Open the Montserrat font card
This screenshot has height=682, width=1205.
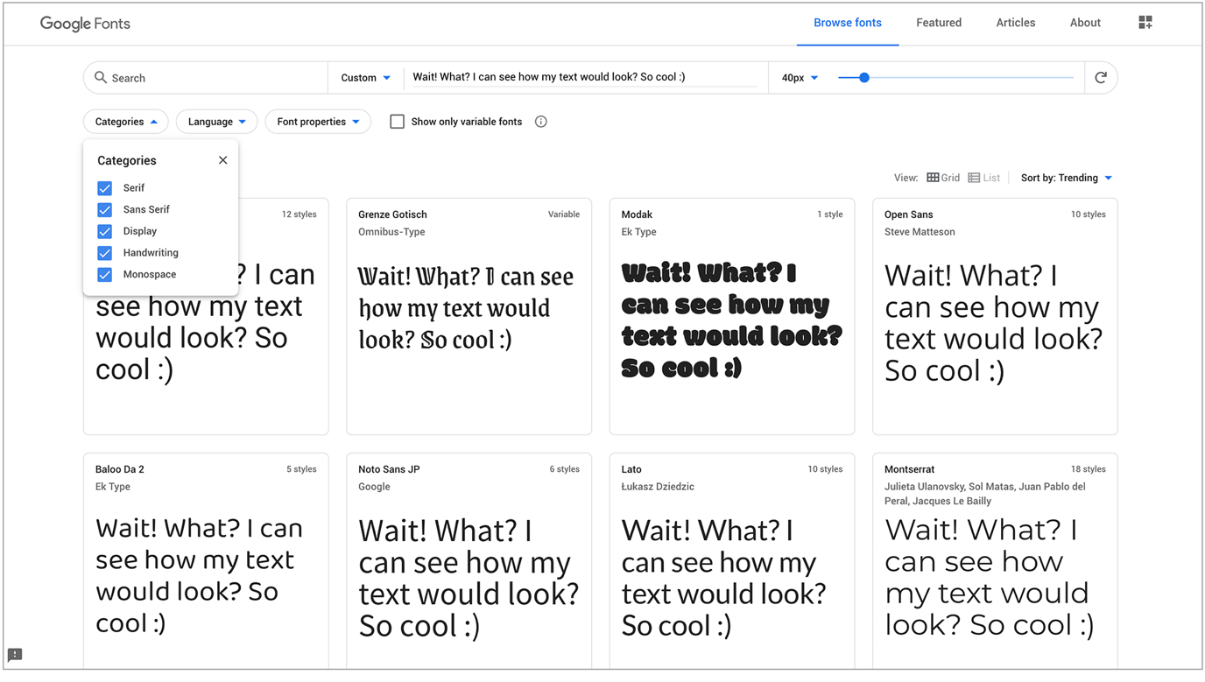pyautogui.click(x=995, y=561)
